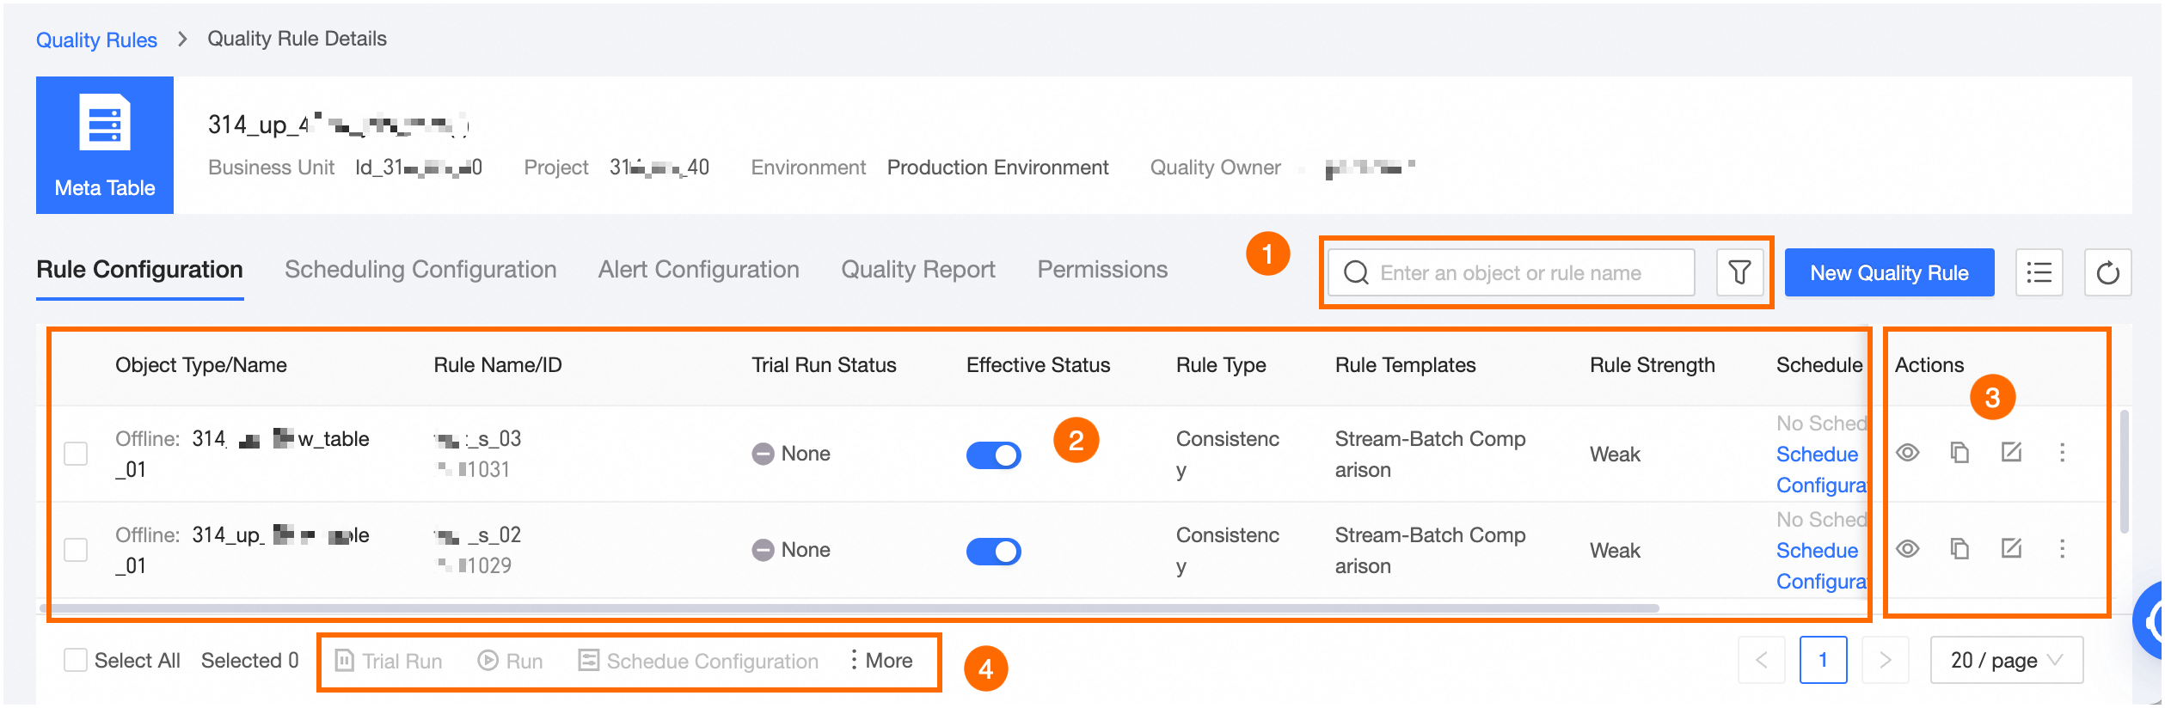Open Schedule Configuration link for rule _s_03
The image size is (2165, 708).
click(x=1821, y=469)
